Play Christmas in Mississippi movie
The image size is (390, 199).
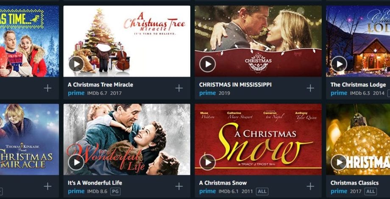[207, 64]
